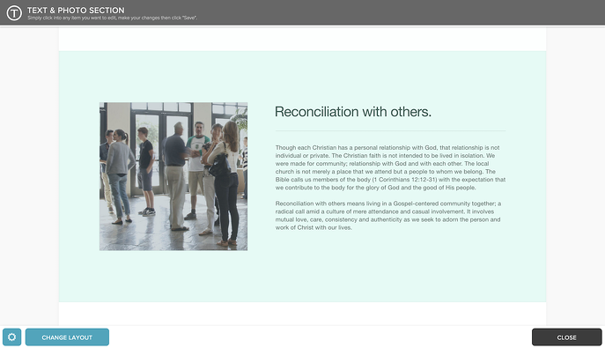Click the "TEXT & PHOTO SECTION" title

(76, 10)
